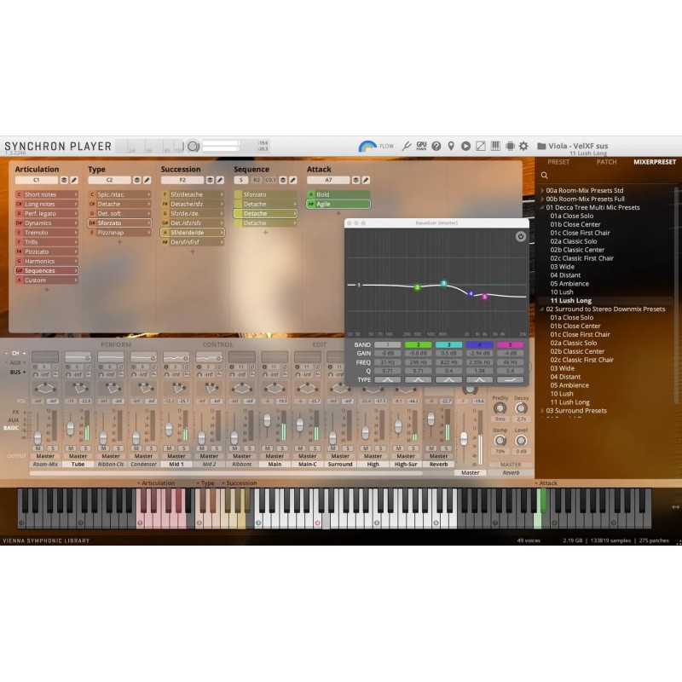Open the CONTROL mixer tab
The width and height of the screenshot is (682, 682).
click(x=220, y=344)
